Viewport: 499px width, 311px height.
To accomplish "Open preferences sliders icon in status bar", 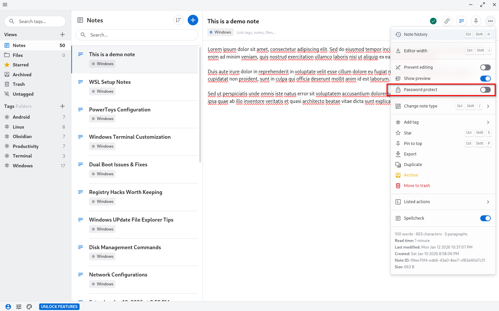I will point(19,307).
